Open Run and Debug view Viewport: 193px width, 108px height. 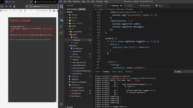pos(61,26)
